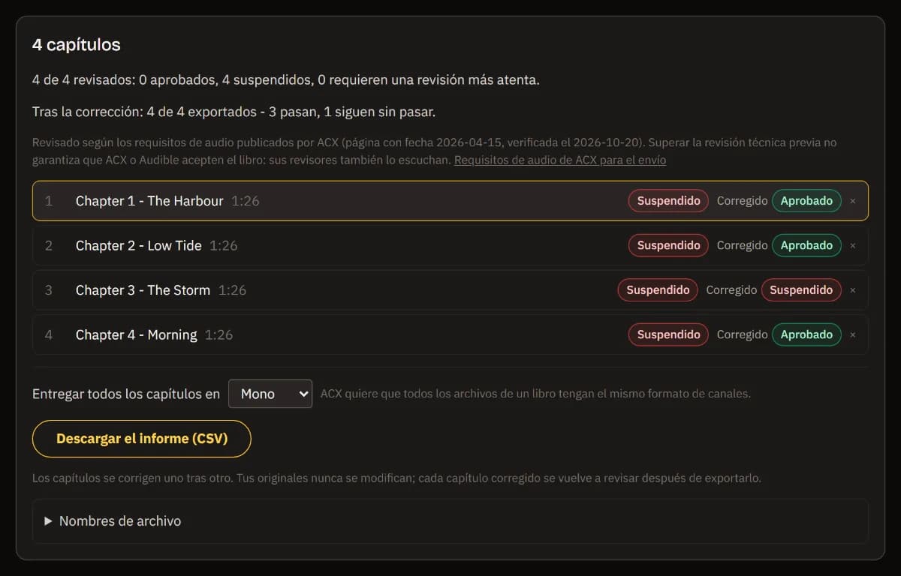Remove Chapter 3 - The Storm with its × icon
The width and height of the screenshot is (901, 576).
point(852,290)
